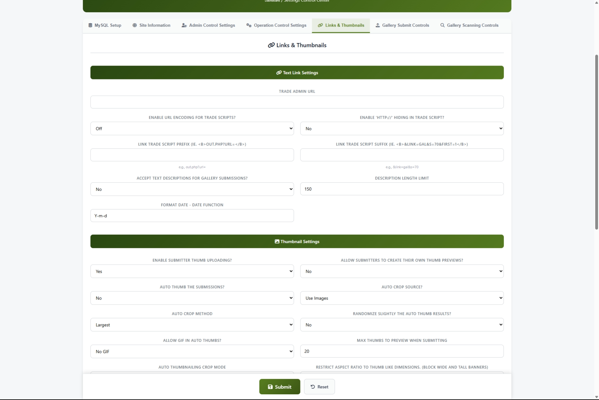Focus the Trade Admin URL field
The width and height of the screenshot is (599, 400).
[297, 102]
